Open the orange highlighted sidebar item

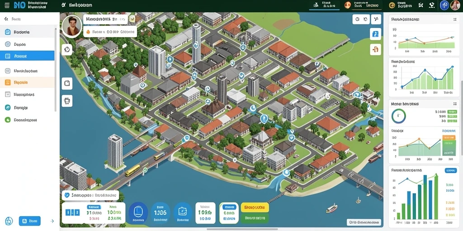[x=27, y=83]
